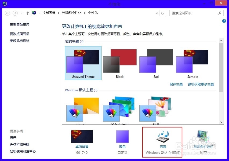The image size is (229, 161).
Task: Click 更改桌面图标 in the sidebar
Action: pos(19,34)
